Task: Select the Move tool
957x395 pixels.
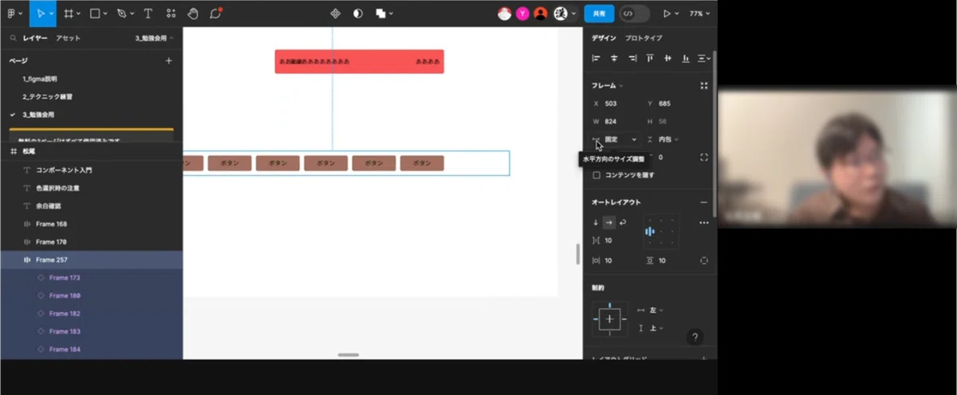Action: (40, 14)
